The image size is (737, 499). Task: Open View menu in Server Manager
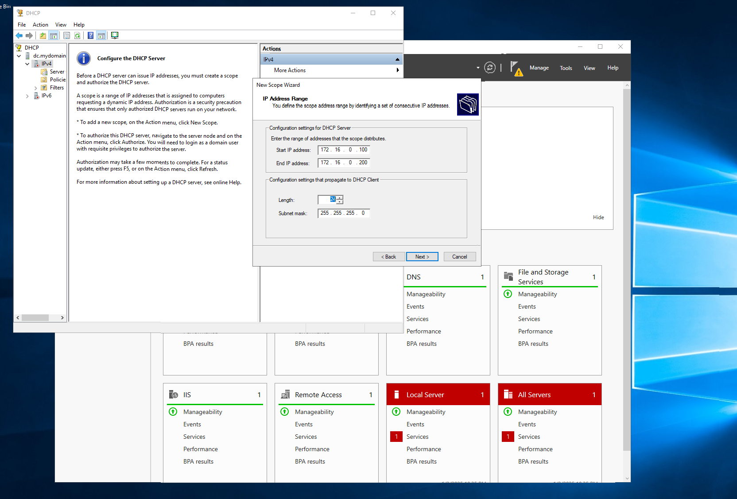point(589,68)
